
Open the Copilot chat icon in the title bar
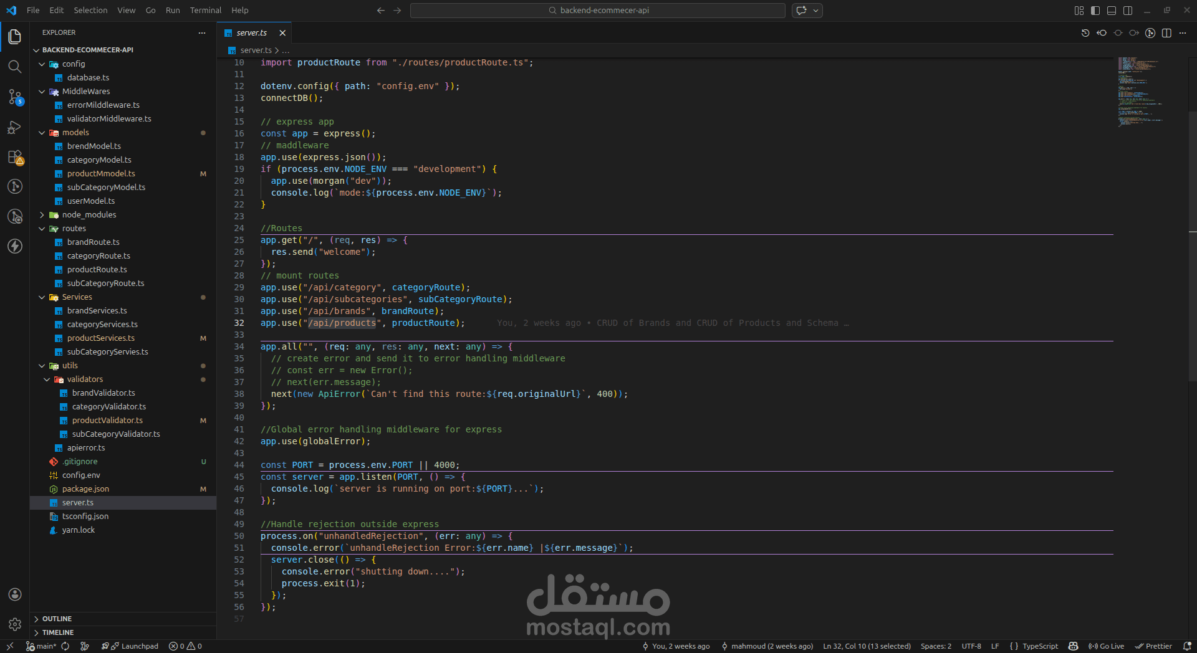click(x=802, y=11)
